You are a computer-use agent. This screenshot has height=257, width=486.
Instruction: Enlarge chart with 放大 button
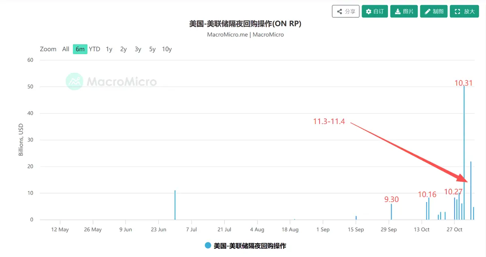pos(465,11)
